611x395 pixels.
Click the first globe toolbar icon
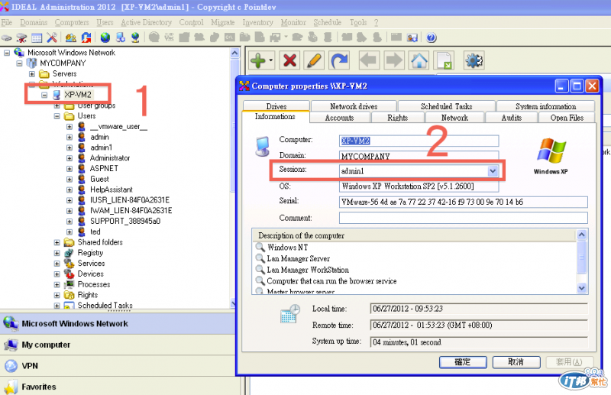click(105, 38)
